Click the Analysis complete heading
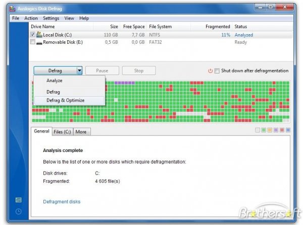Viewport: 303px width, 225px height. pyautogui.click(x=63, y=151)
